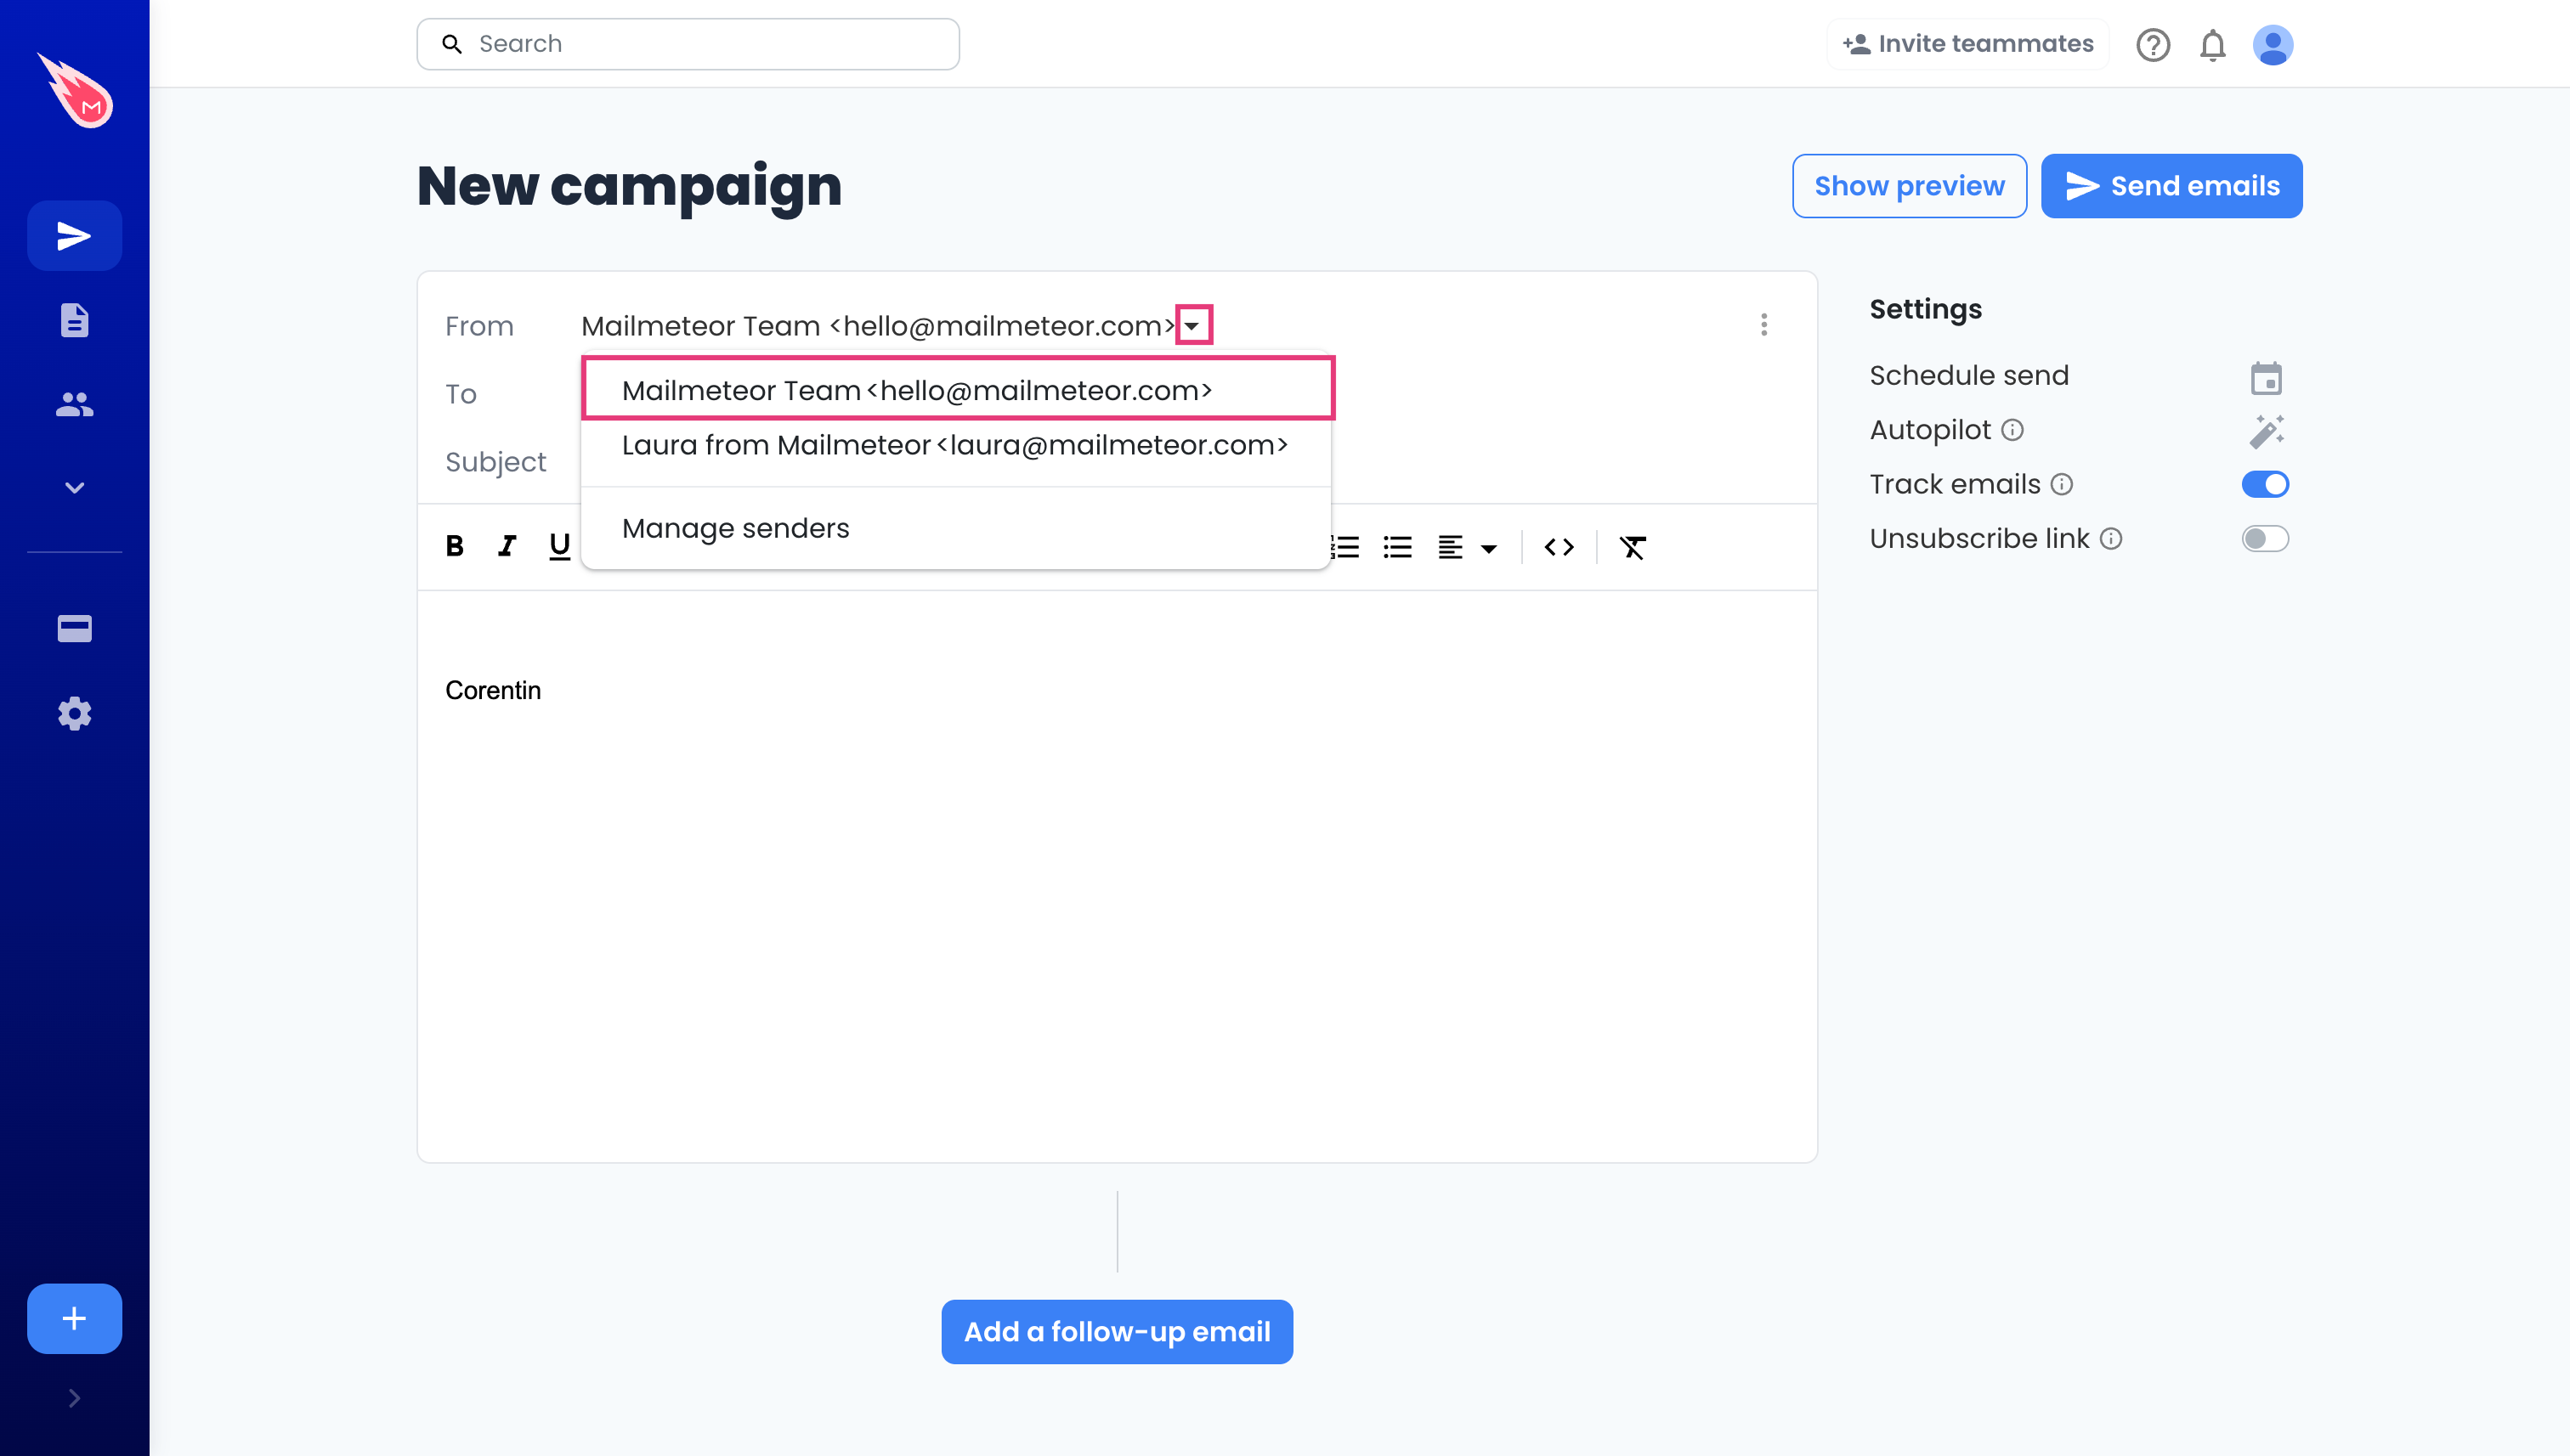
Task: Open the Templates document sidebar icon
Action: point(74,320)
